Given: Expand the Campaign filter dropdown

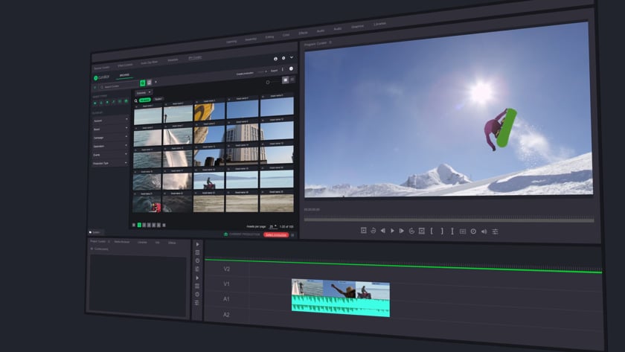Looking at the screenshot, I should click(110, 138).
